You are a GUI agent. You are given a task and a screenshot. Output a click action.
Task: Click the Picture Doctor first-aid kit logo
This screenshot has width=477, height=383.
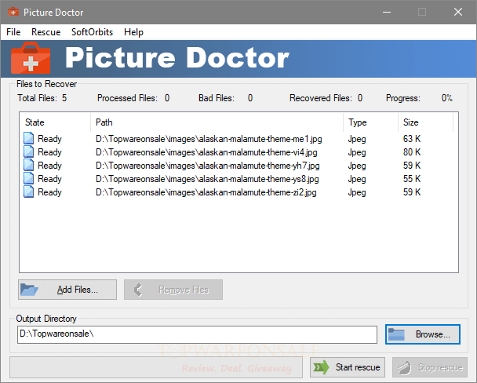click(31, 58)
